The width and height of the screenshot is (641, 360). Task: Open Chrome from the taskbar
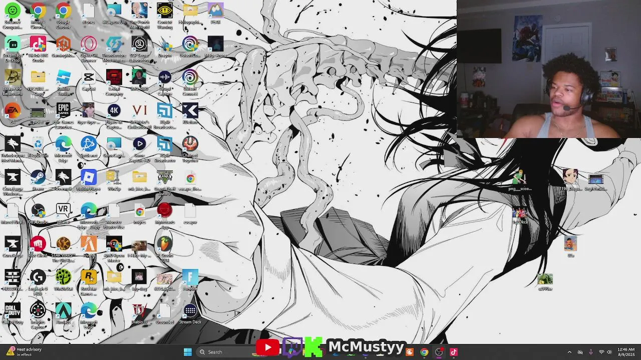coord(424,352)
